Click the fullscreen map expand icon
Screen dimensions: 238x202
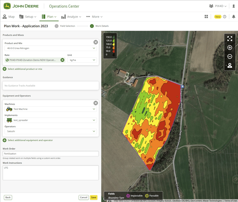pos(230,39)
